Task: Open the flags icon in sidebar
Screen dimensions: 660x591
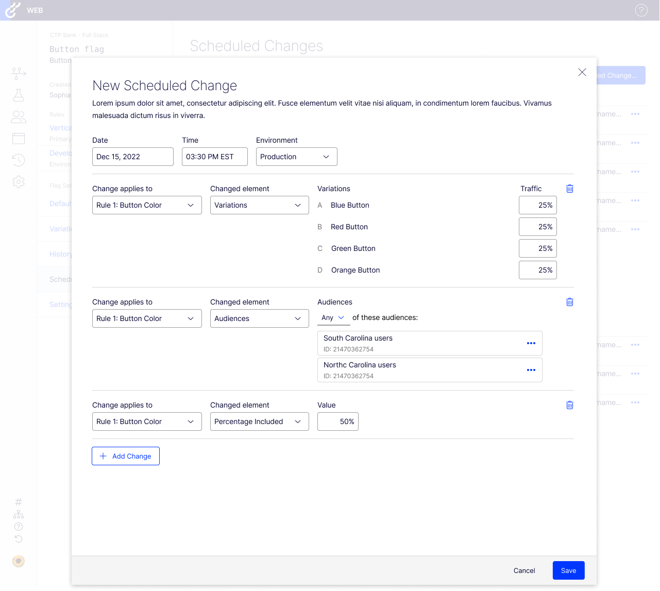Action: (x=19, y=73)
